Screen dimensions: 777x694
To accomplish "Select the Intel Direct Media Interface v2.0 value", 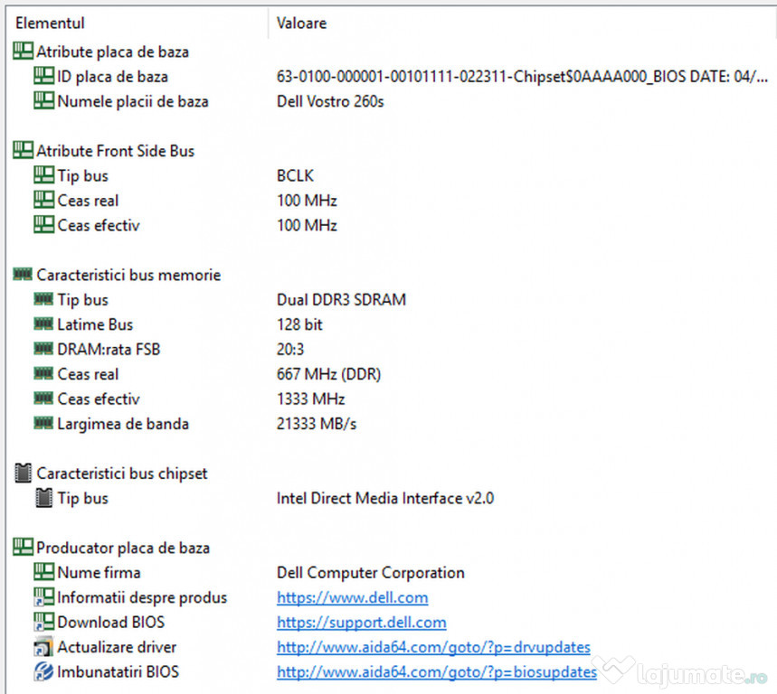I will click(x=385, y=498).
